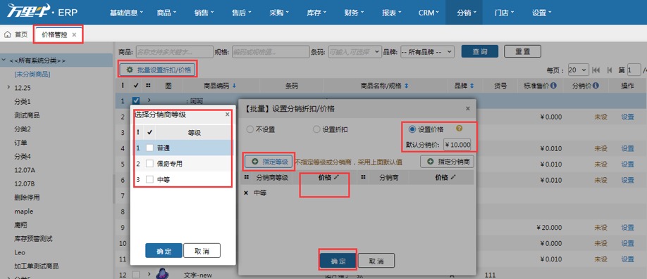Check the 佩奇专用 level checkbox

[x=149, y=163]
